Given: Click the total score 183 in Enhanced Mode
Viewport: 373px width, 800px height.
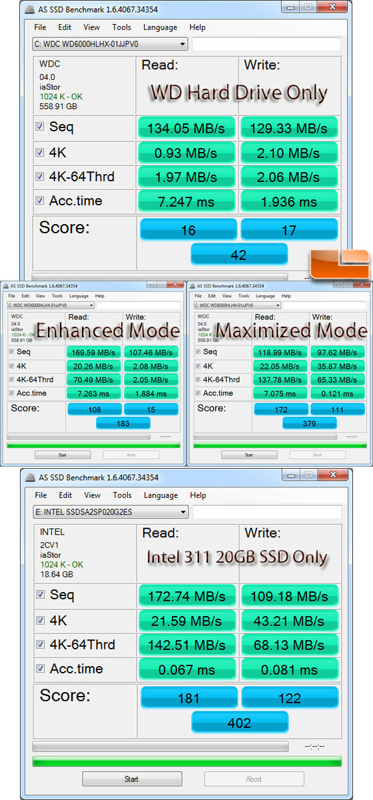Looking at the screenshot, I should (123, 423).
